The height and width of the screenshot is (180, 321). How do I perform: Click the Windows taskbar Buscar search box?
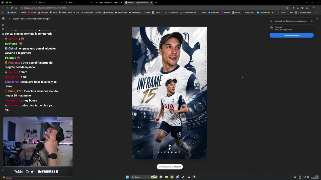144,177
